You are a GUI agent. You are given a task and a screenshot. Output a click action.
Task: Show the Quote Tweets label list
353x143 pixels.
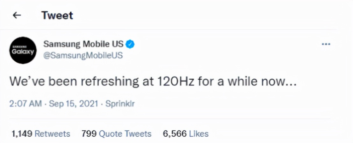tap(125, 134)
